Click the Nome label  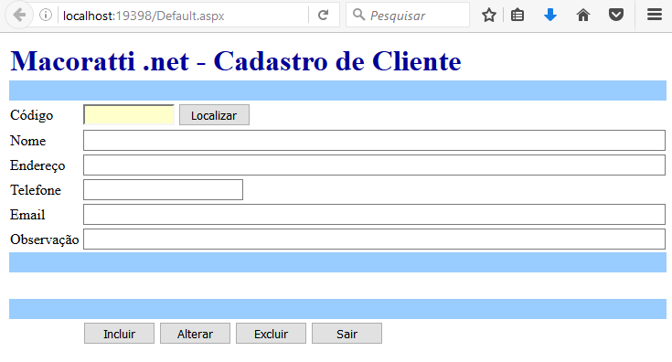click(27, 141)
